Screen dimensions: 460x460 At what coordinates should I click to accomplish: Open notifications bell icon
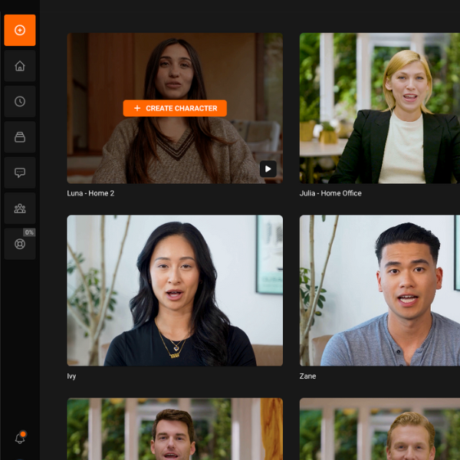pos(20,439)
